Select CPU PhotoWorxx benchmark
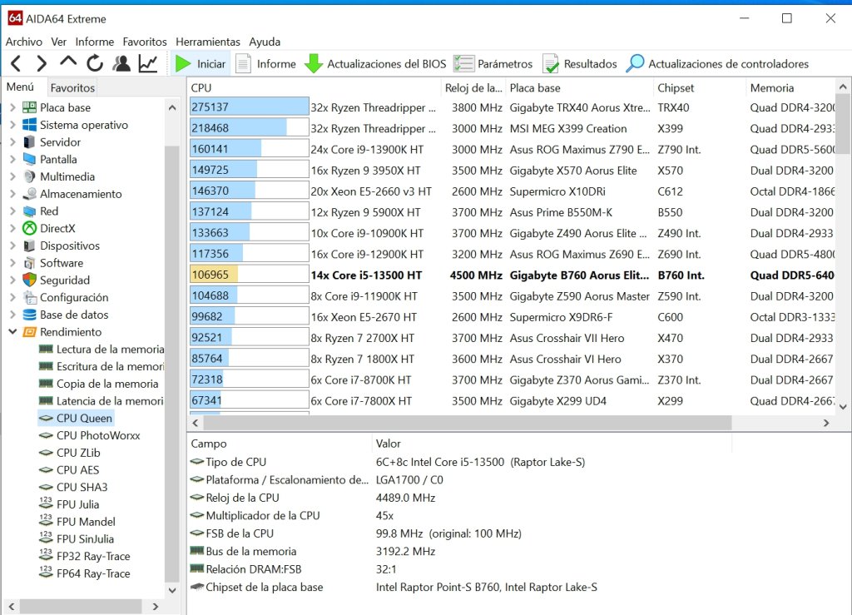The height and width of the screenshot is (615, 852). [x=98, y=436]
